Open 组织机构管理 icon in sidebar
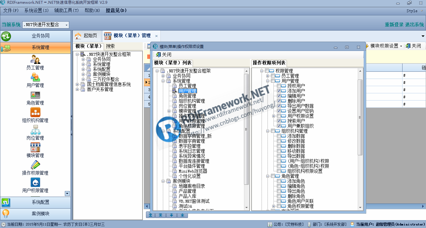This screenshot has width=426, height=228. pyautogui.click(x=35, y=112)
